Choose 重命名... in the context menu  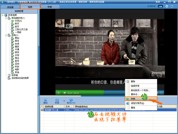(141, 94)
